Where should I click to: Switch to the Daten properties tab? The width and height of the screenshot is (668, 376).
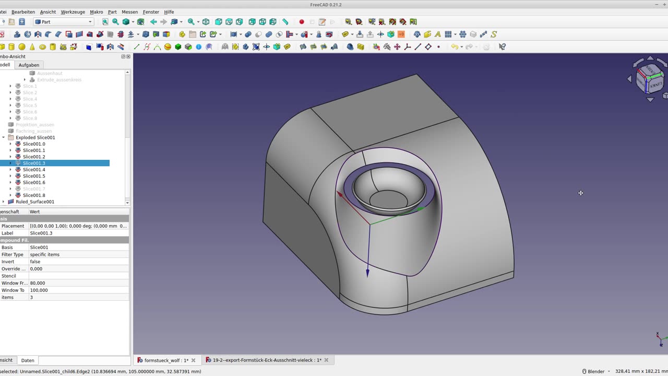point(28,360)
